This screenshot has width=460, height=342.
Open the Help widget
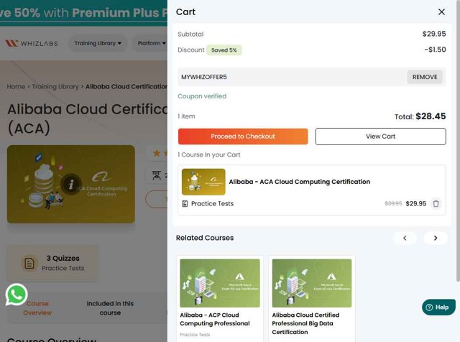438,307
